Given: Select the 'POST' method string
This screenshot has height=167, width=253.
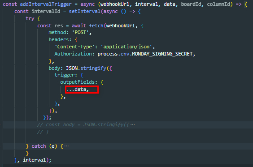Looking at the screenshot, I should tap(80, 33).
